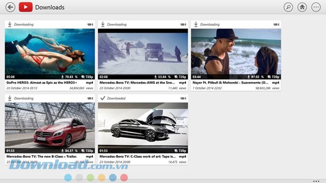326x183 pixels.
Task: Click 'Downloading' status on Nayer card
Action: coord(210,24)
